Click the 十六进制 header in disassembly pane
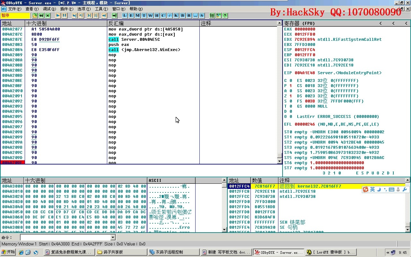This screenshot has height=257, width=411. point(66,23)
